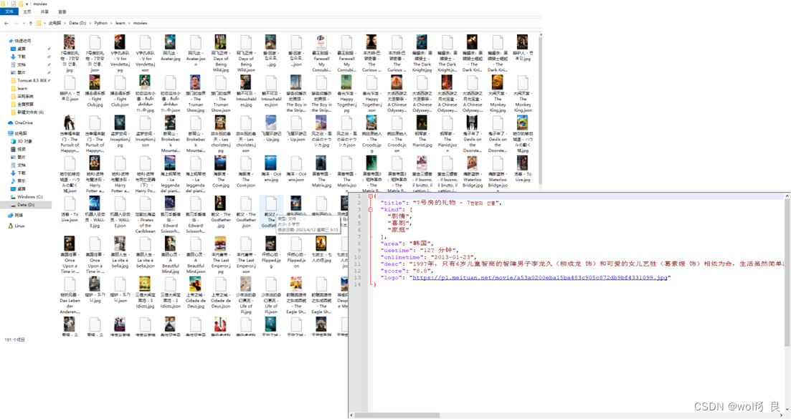Click the Properties icon in title bar

pos(13,4)
